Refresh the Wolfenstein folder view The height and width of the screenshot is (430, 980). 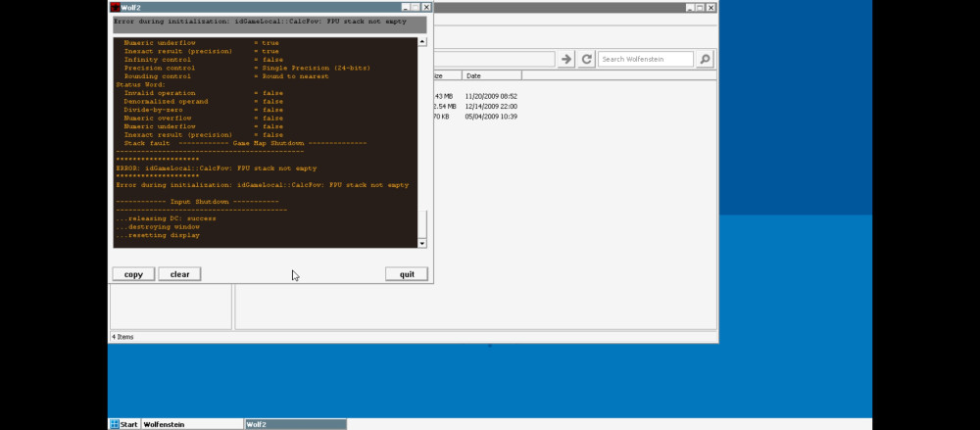click(586, 59)
